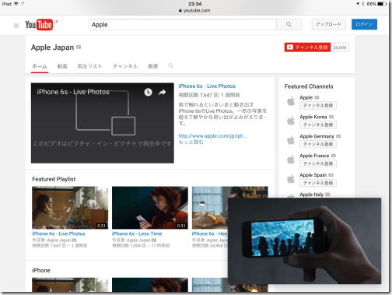Click Apple Japan author under Live Photos
Viewport: 392px width, 295px height.
pos(59,241)
